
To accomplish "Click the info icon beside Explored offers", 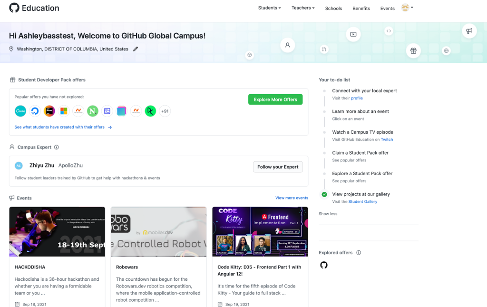I will [x=359, y=253].
